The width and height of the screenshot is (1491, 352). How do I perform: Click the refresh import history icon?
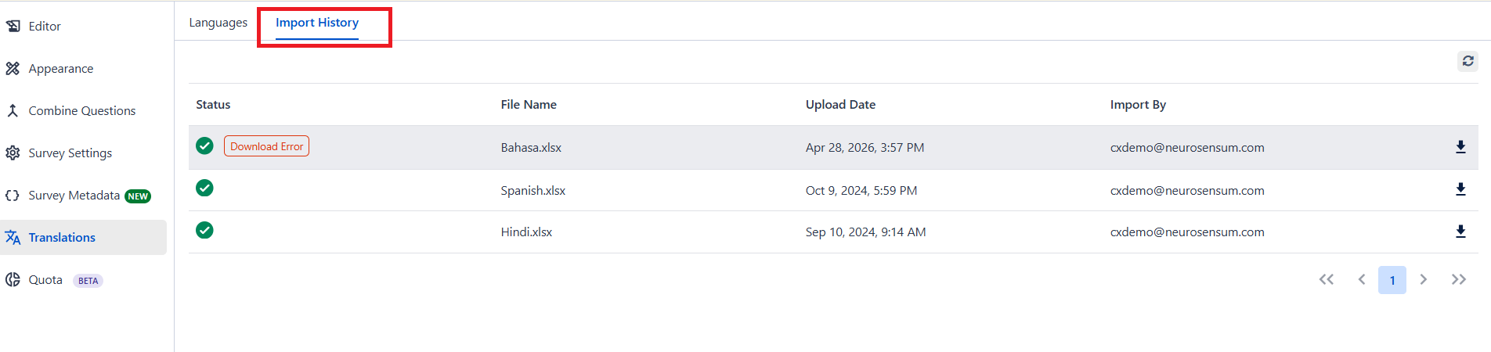tap(1468, 61)
